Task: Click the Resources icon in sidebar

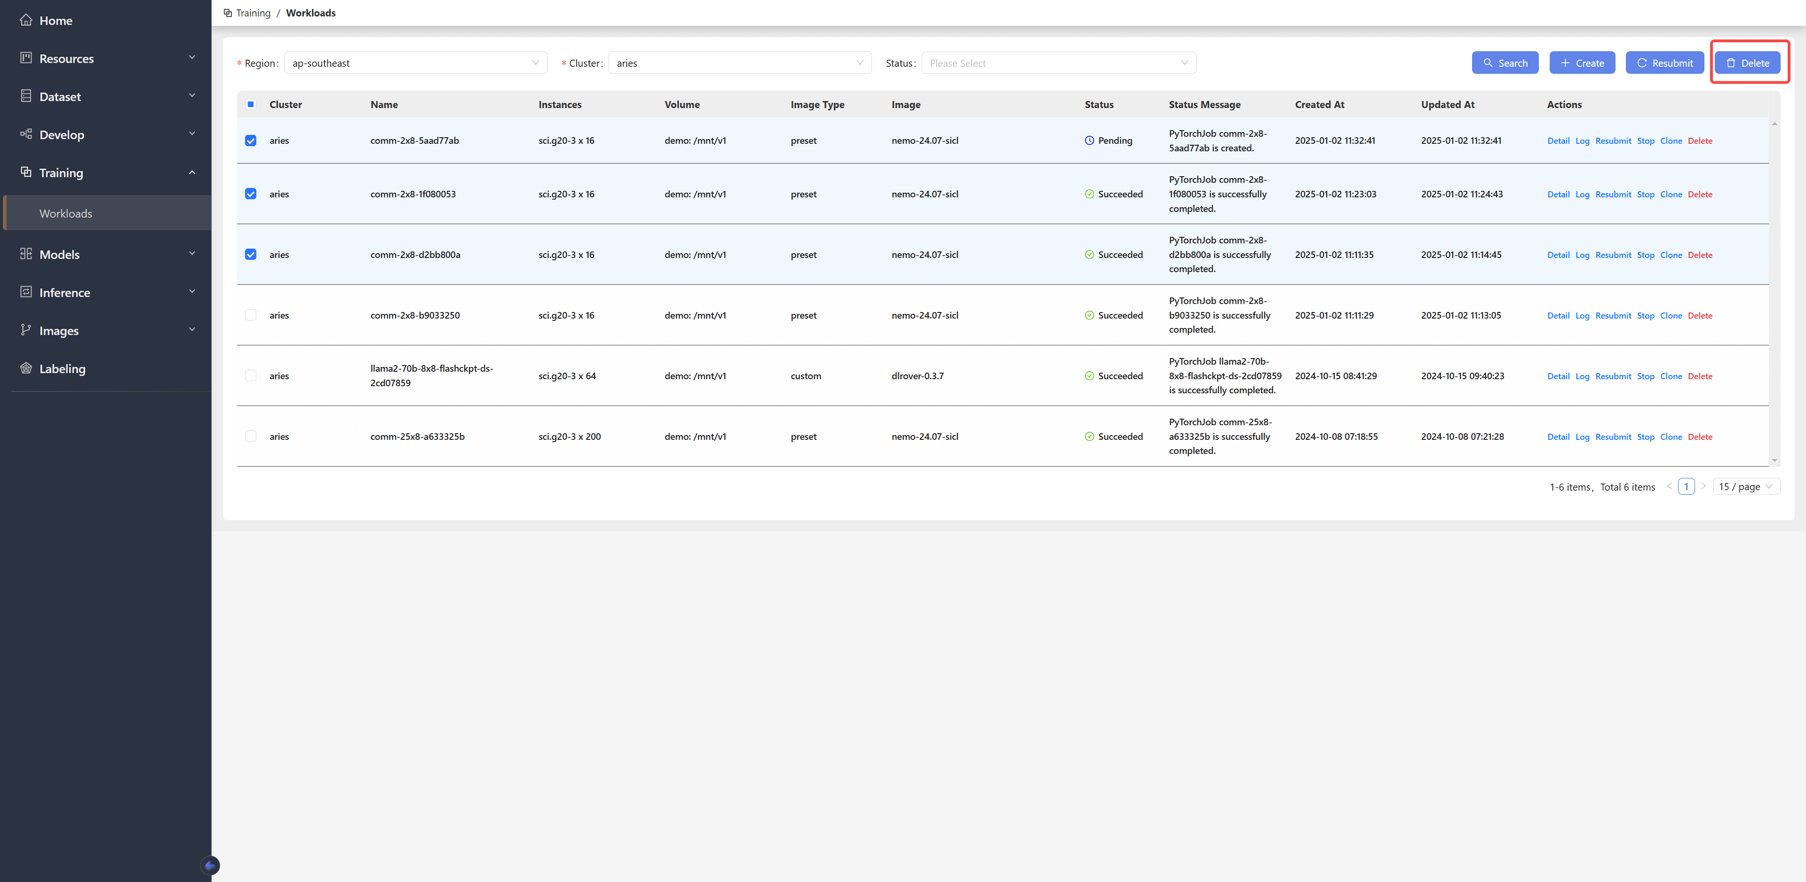Action: (26, 58)
